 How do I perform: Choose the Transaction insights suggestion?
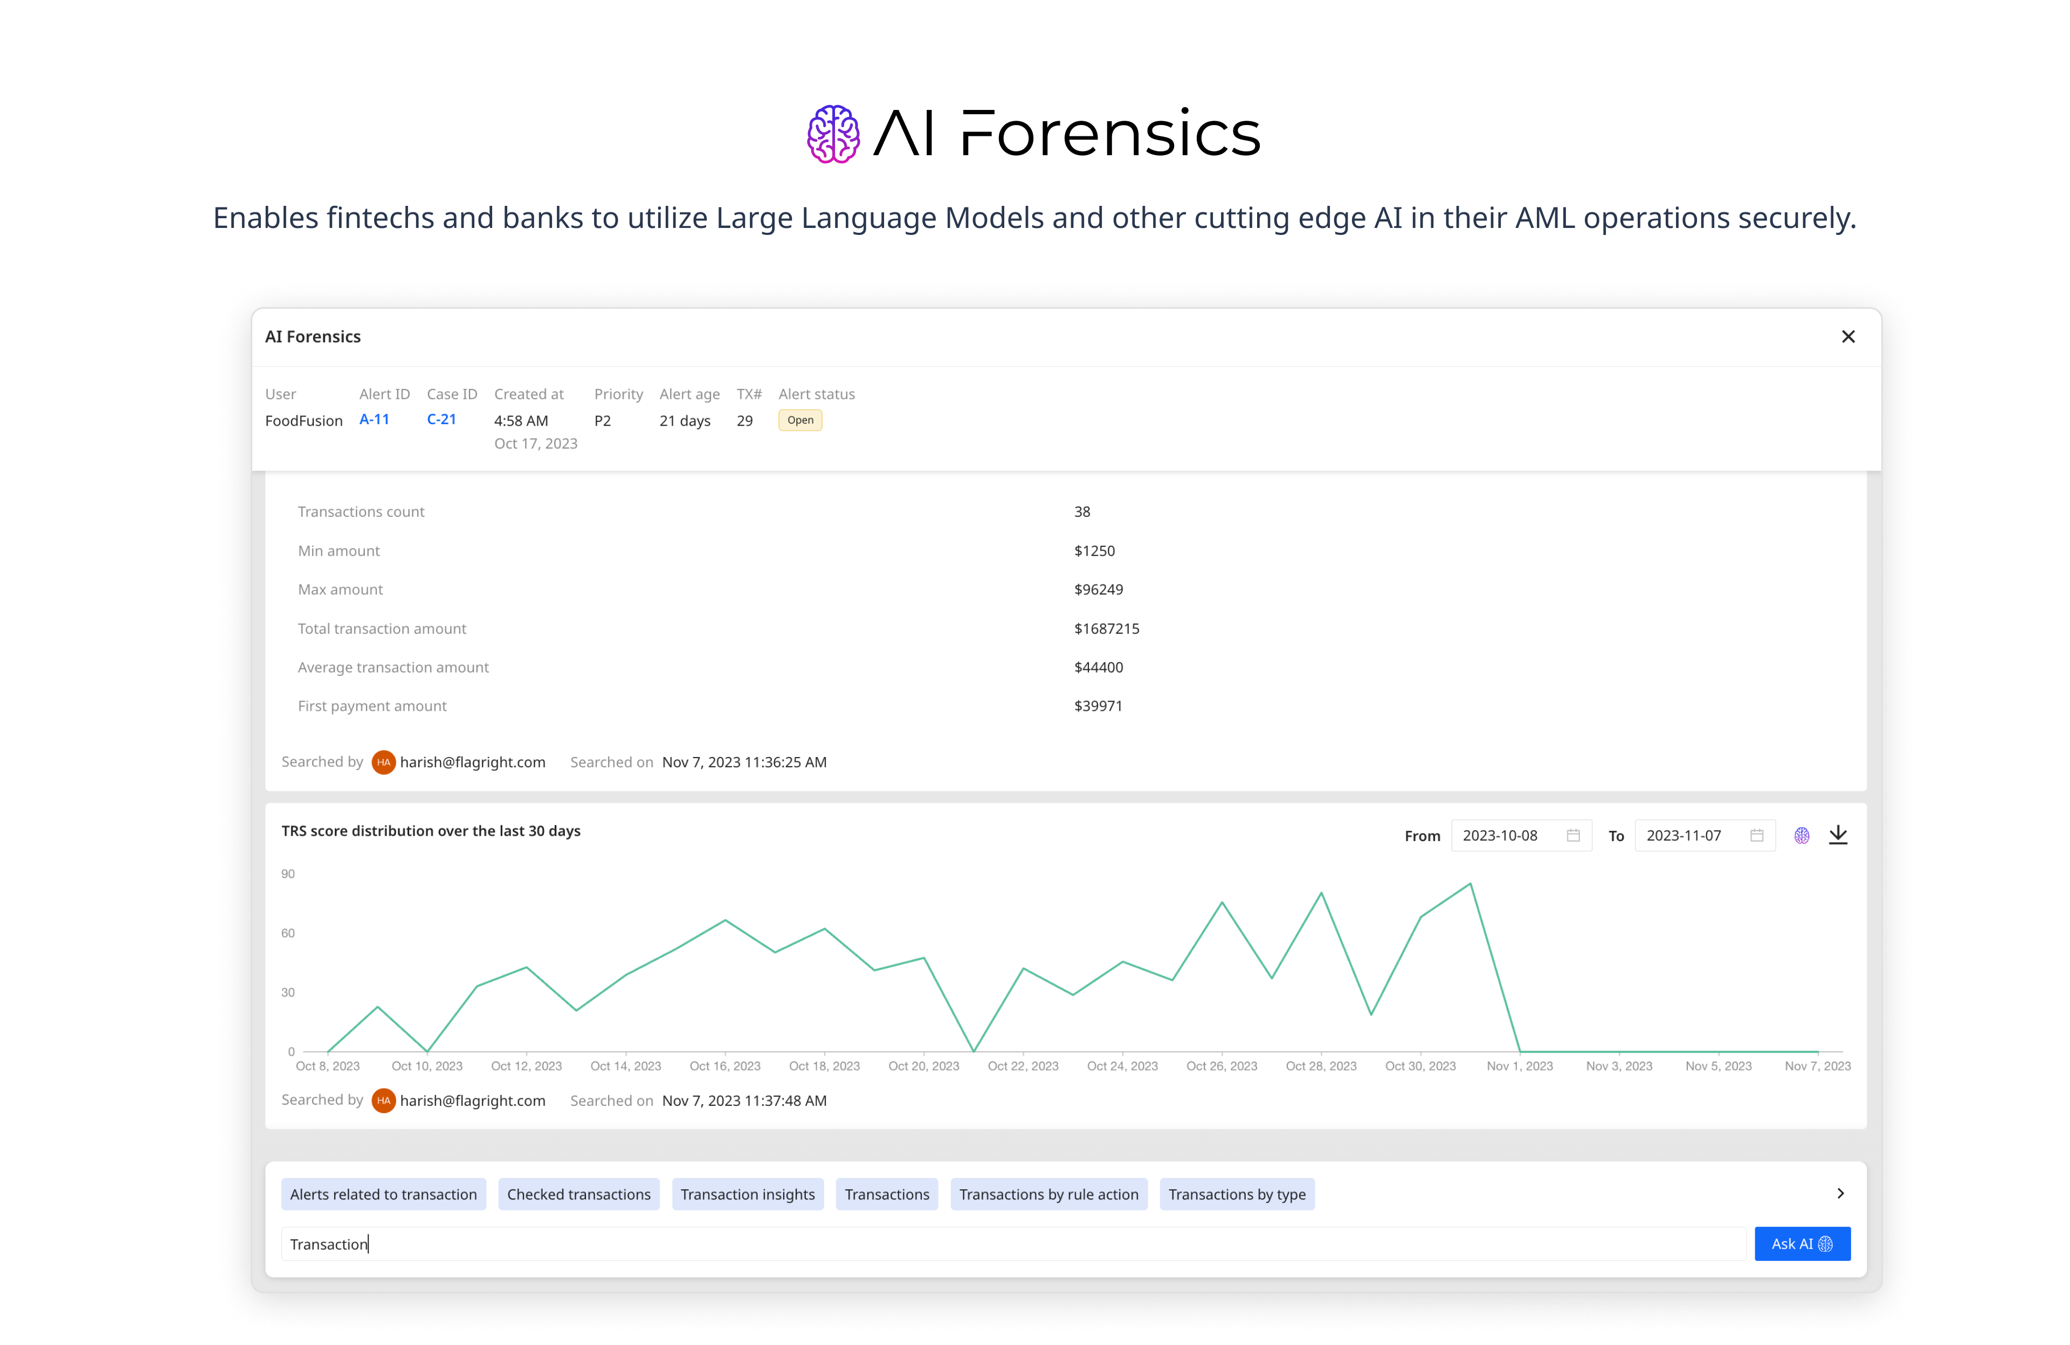pyautogui.click(x=747, y=1195)
